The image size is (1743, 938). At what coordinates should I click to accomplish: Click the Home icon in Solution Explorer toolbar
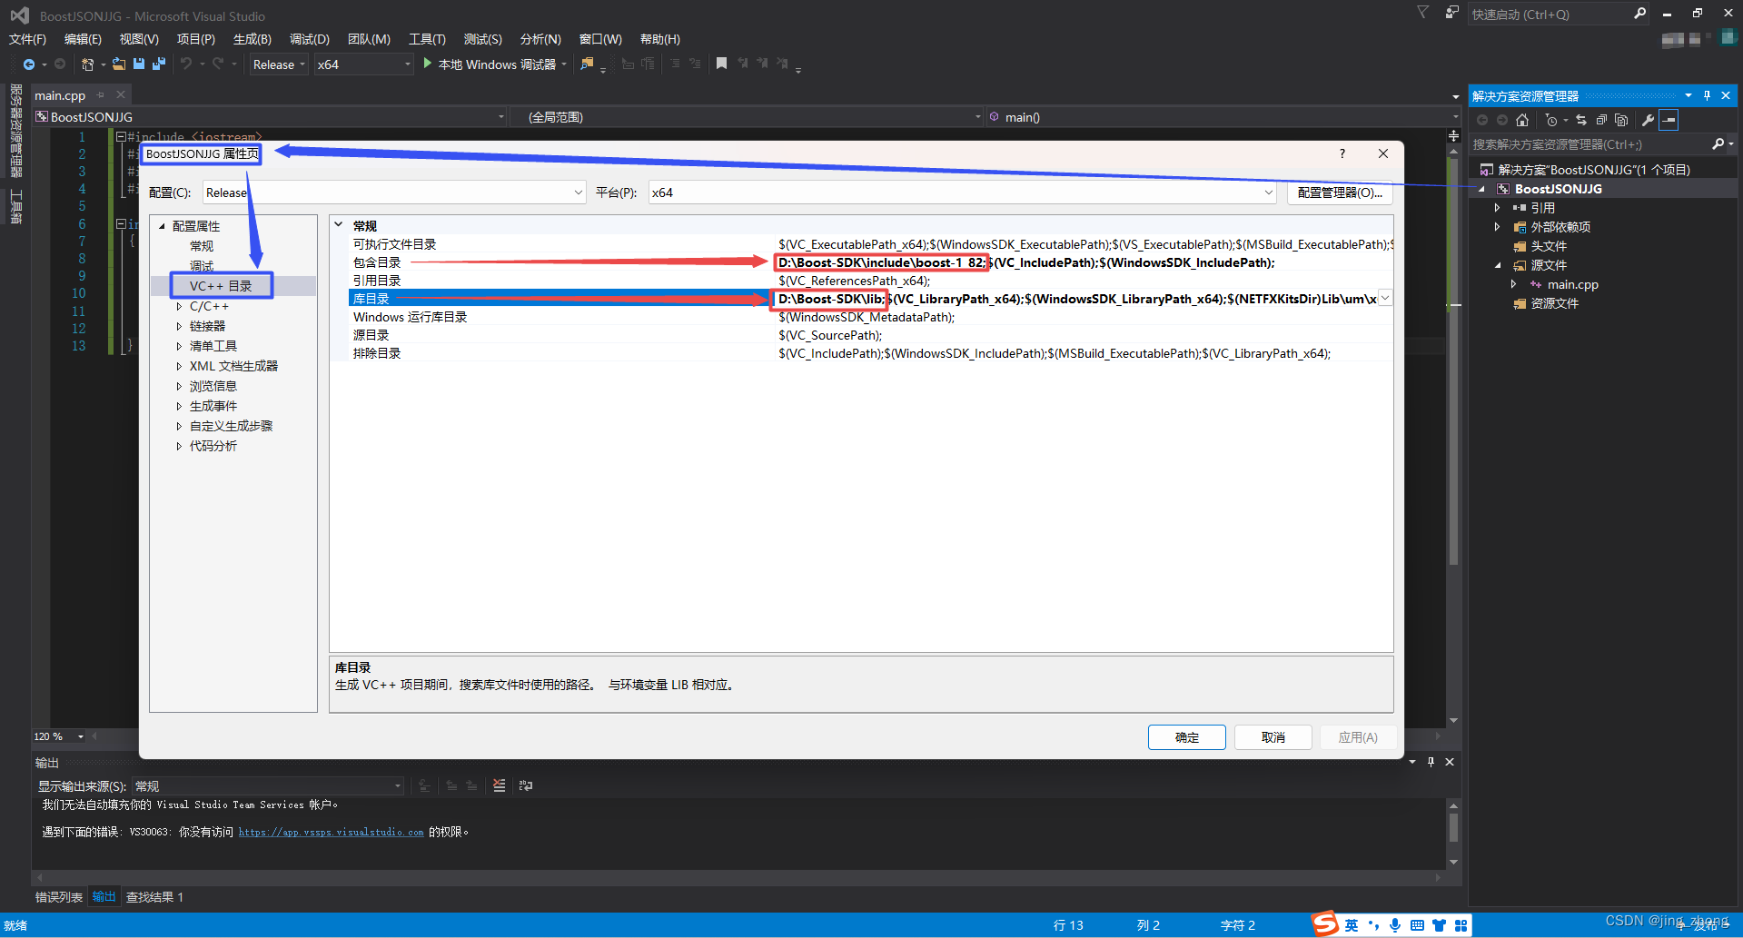coord(1522,119)
